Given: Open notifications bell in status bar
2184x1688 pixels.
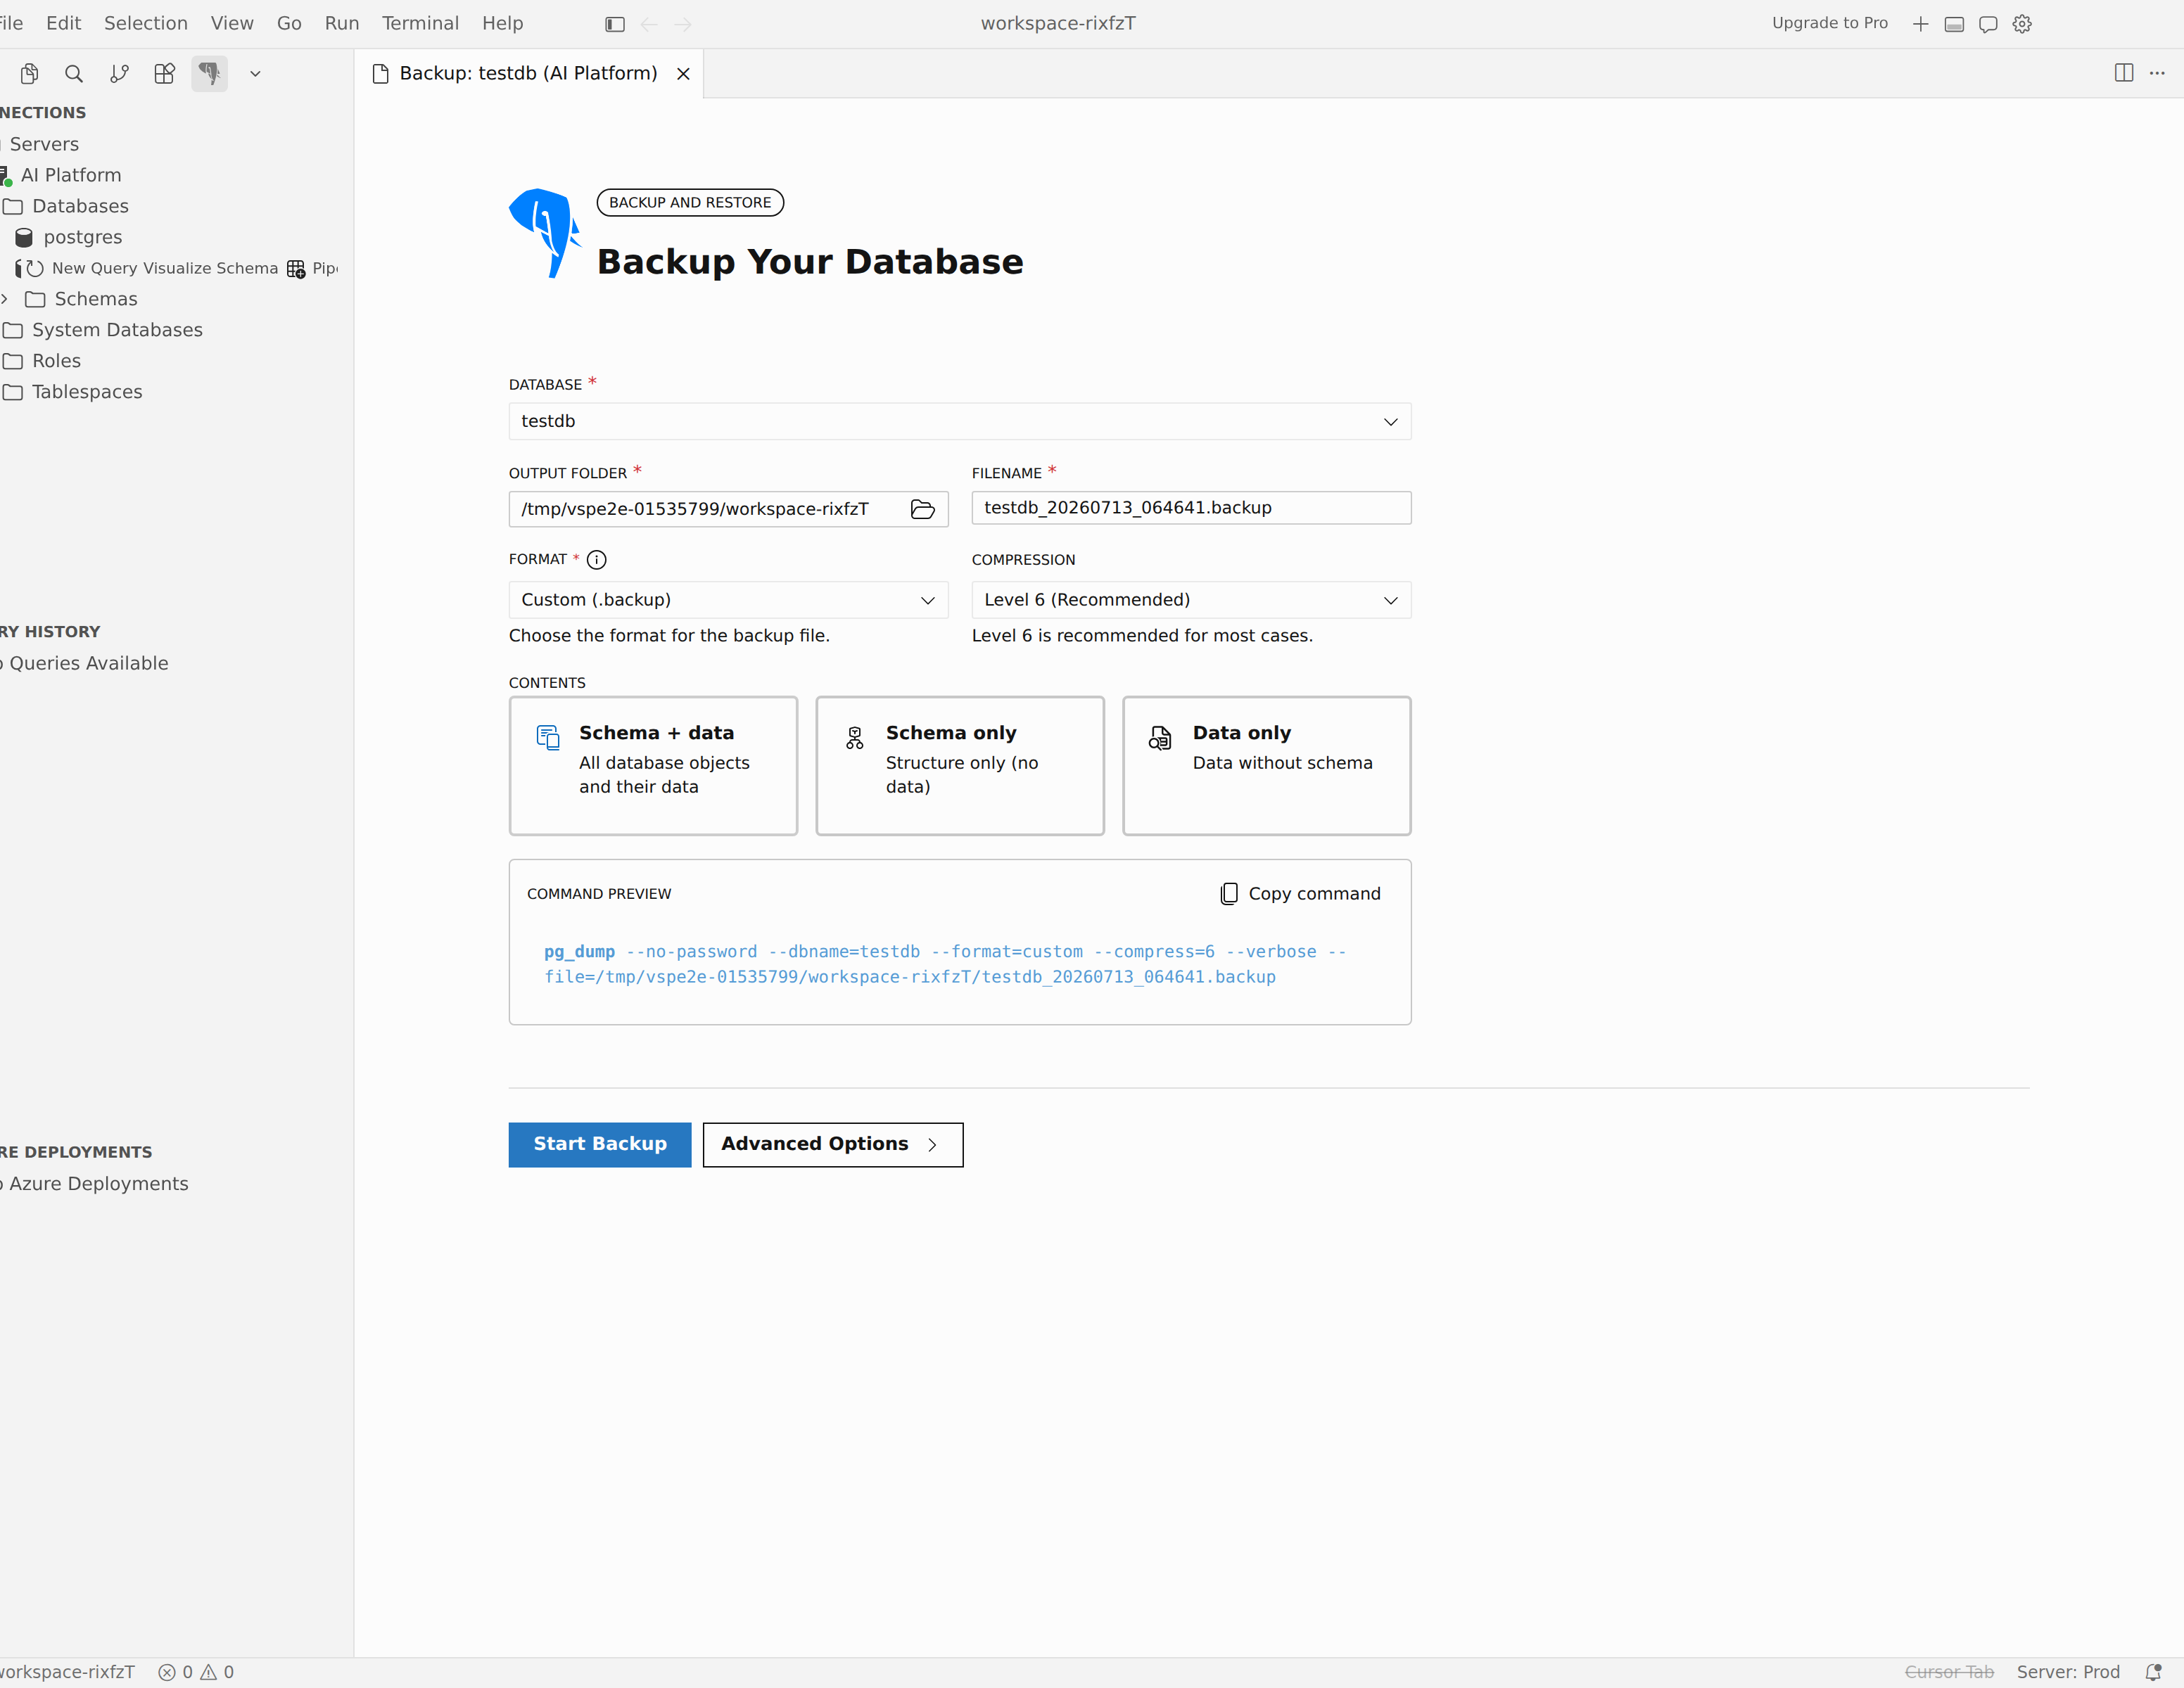Looking at the screenshot, I should pos(2153,1672).
